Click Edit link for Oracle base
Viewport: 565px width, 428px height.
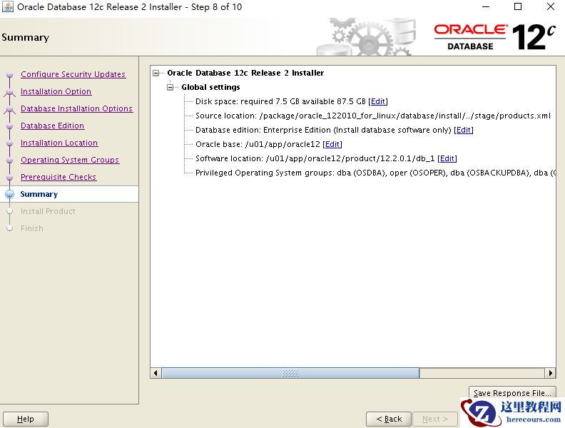point(332,145)
